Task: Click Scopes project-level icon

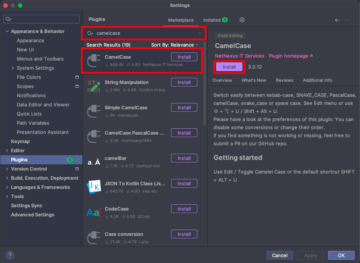Action: coord(77,87)
